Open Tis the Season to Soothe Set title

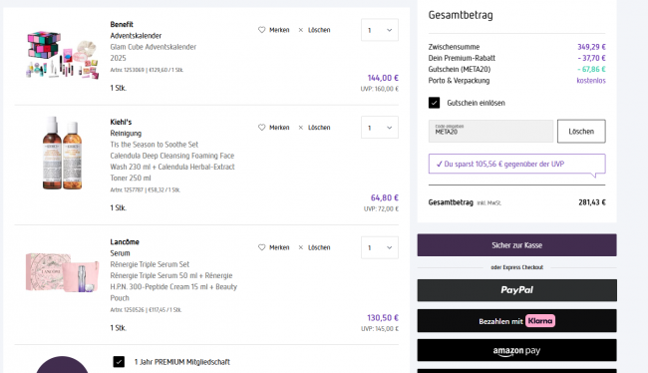[x=155, y=145]
